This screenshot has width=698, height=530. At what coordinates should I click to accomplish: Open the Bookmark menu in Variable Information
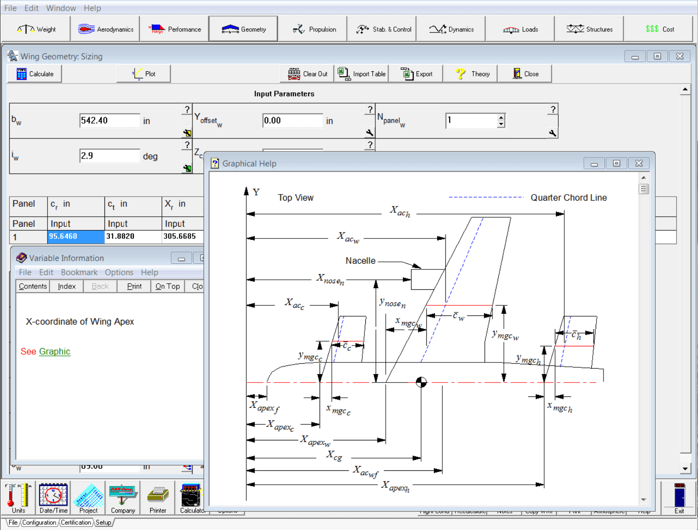point(79,272)
